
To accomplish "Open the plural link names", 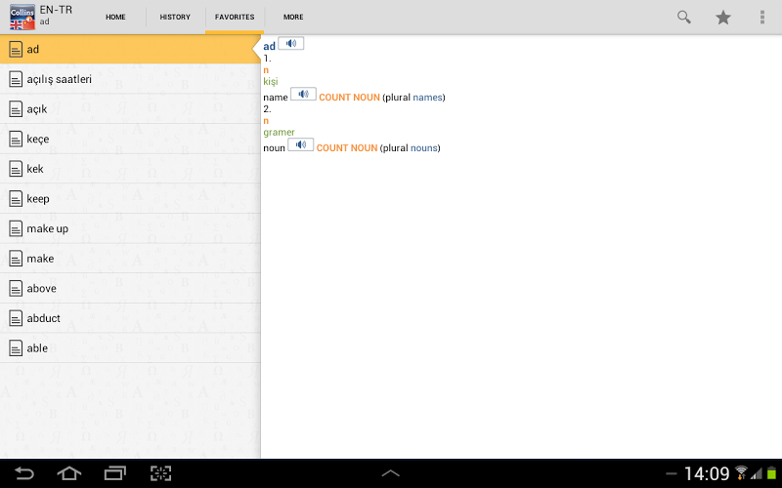I will (x=427, y=98).
